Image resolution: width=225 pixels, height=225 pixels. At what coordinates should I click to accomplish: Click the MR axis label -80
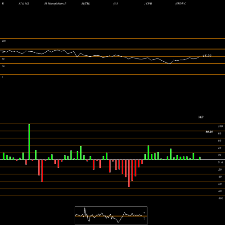pyautogui.click(x=220, y=191)
